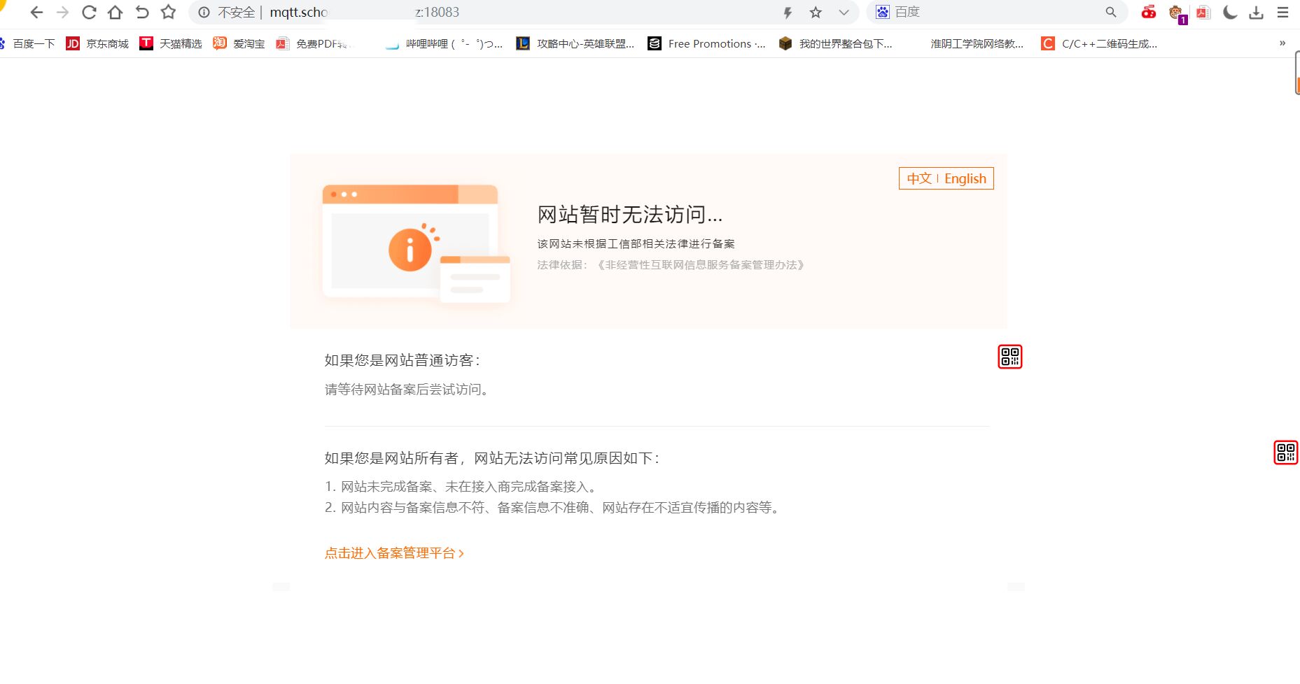The image size is (1300, 684).
Task: Open the Free Promotions bookmark
Action: coord(707,43)
